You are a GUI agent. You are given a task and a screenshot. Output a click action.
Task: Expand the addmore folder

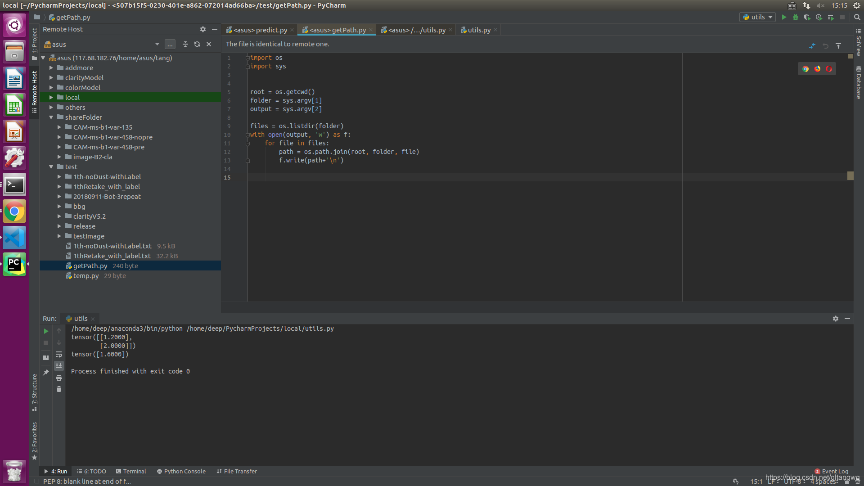click(51, 68)
